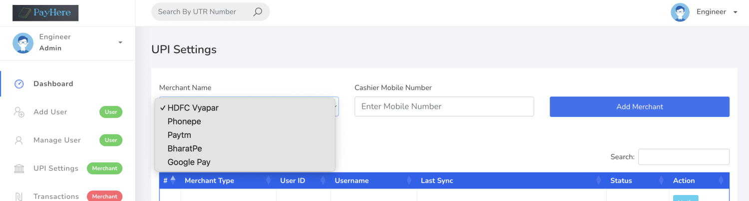Open the top-right Engineer account menu arrow
Viewport: 749px width, 201px height.
click(x=735, y=12)
